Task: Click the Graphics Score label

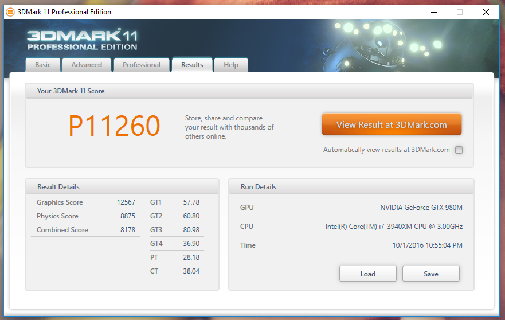Action: point(60,202)
